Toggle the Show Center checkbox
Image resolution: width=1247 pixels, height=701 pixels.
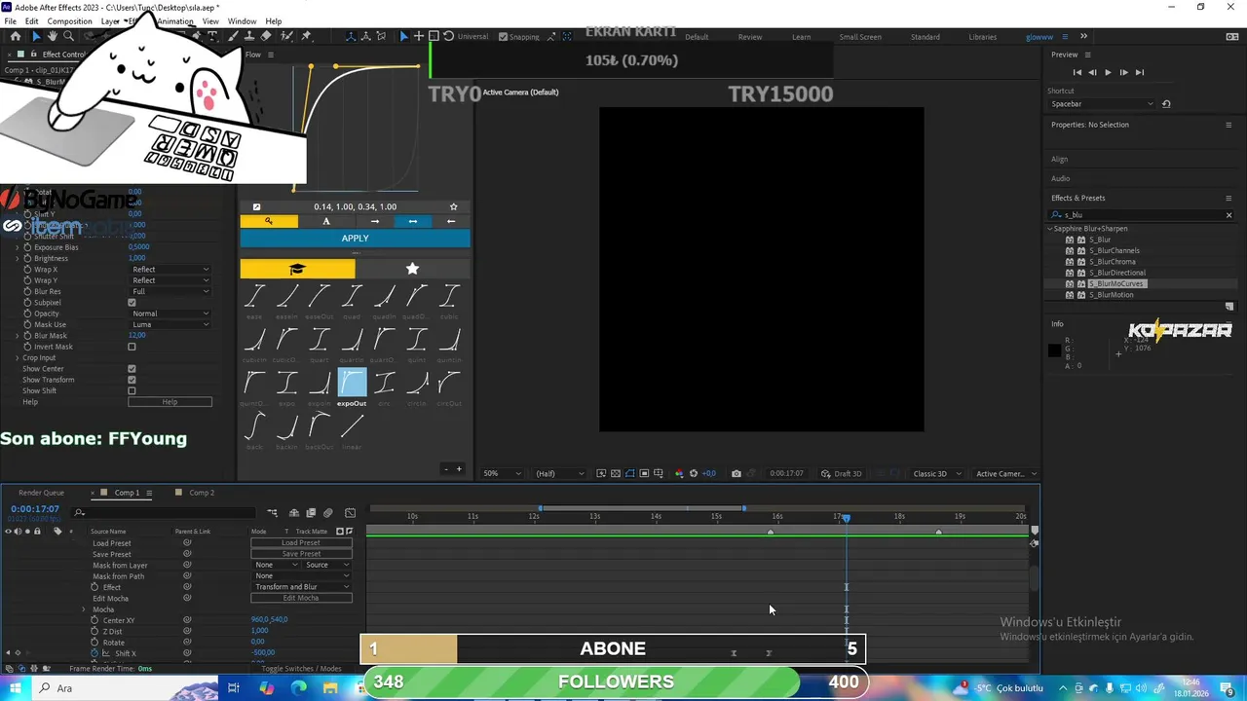132,369
